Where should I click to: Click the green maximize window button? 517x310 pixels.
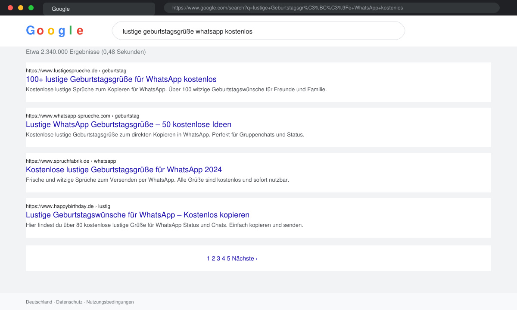click(x=31, y=8)
